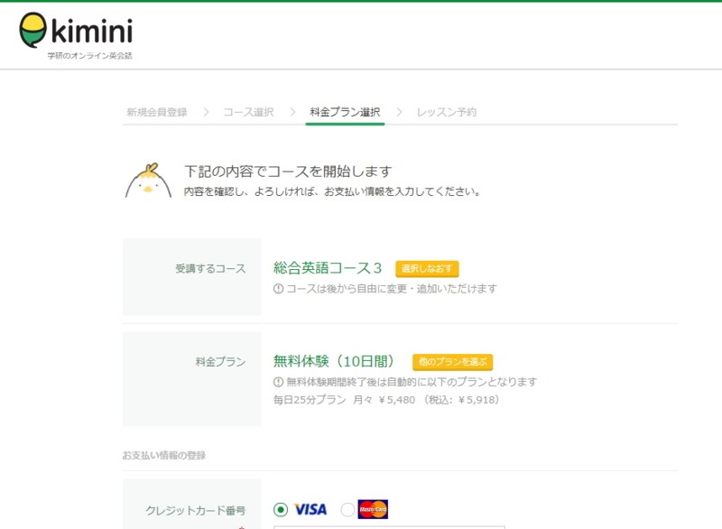Click the 受講するコース label
This screenshot has height=529, width=722.
210,268
